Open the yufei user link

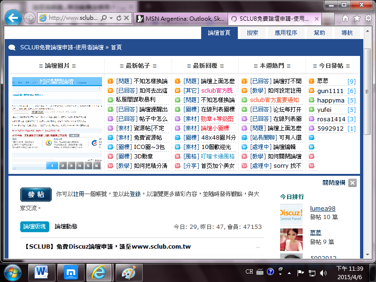pyautogui.click(x=324, y=110)
